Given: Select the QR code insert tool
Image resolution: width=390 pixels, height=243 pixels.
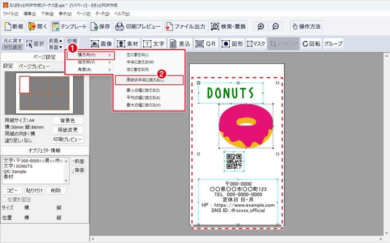Looking at the screenshot, I should (206, 43).
